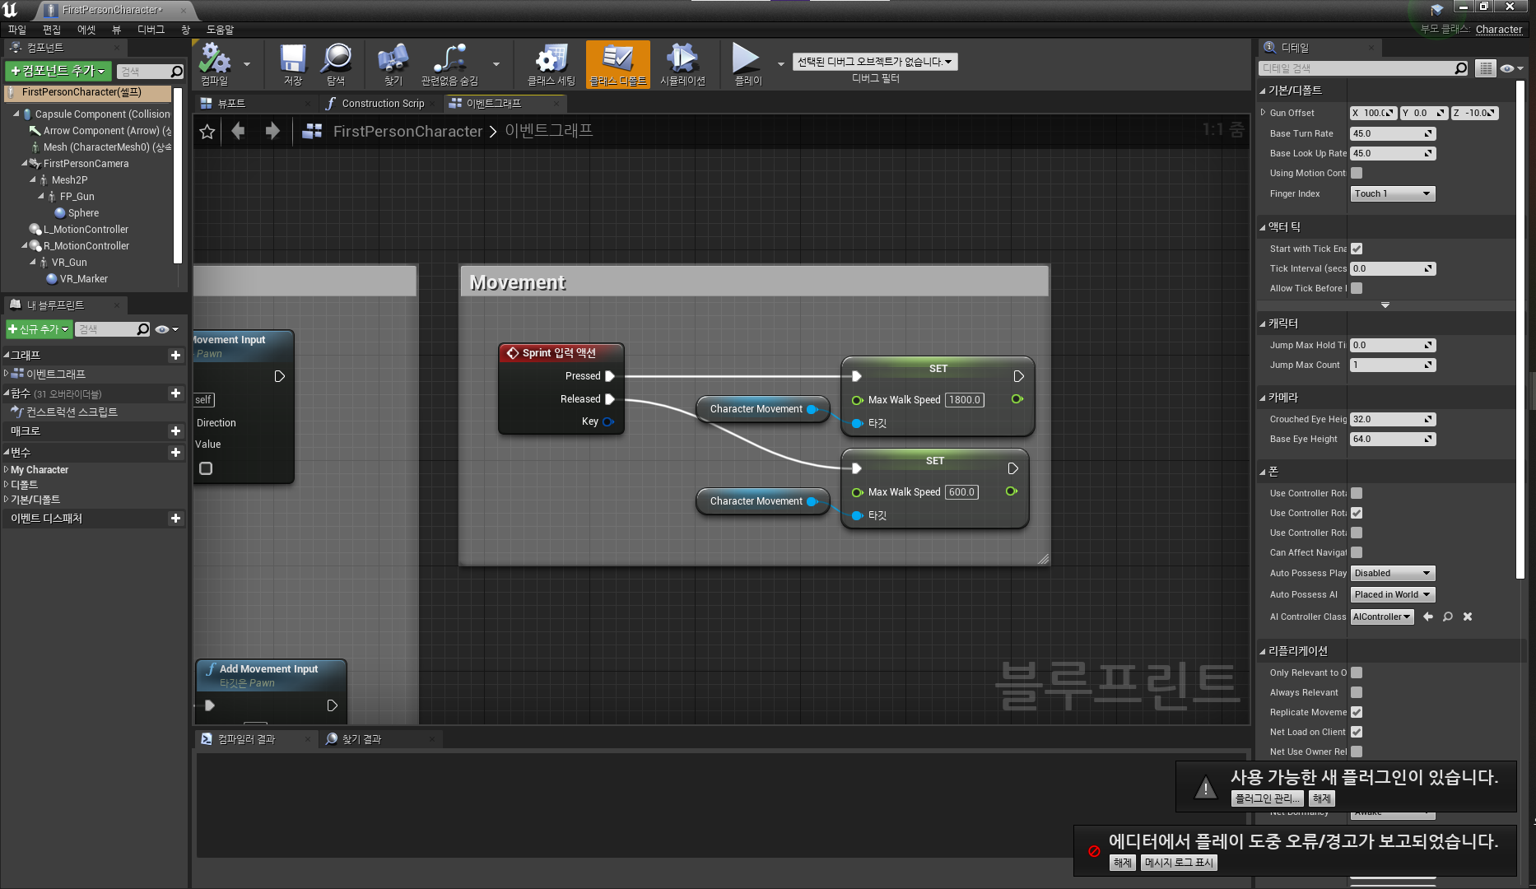
Task: Dismiss plugin notification with 해제 button
Action: point(1322,798)
